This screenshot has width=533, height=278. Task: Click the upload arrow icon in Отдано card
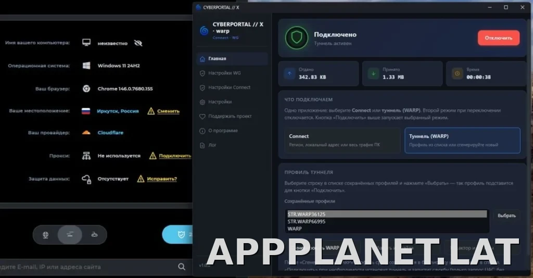point(289,73)
